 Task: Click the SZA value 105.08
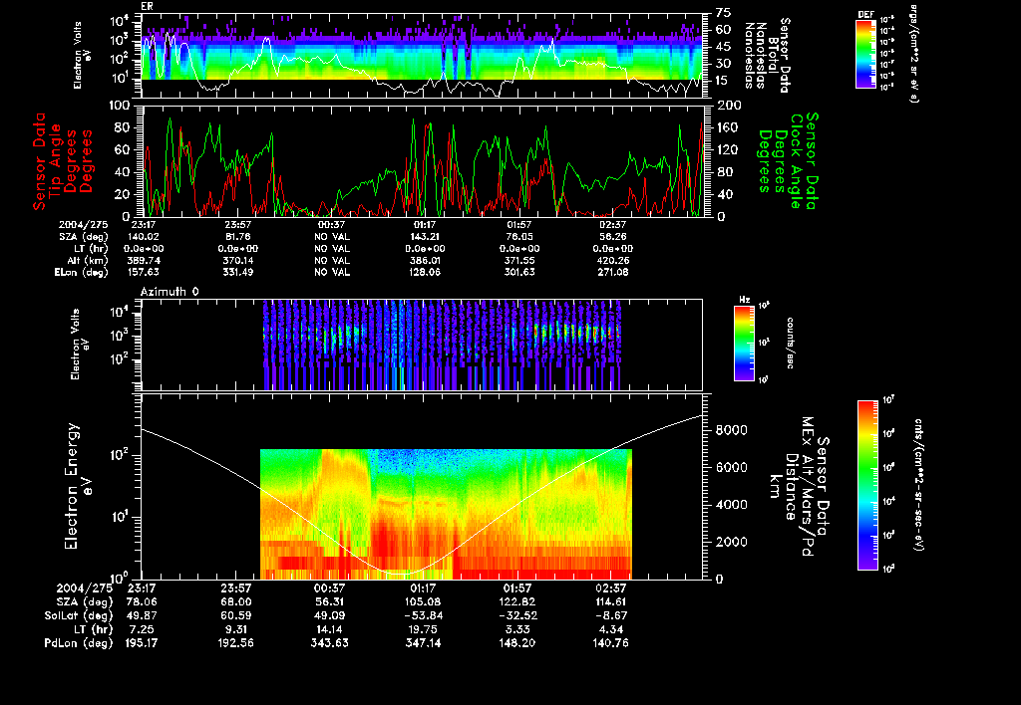[423, 601]
